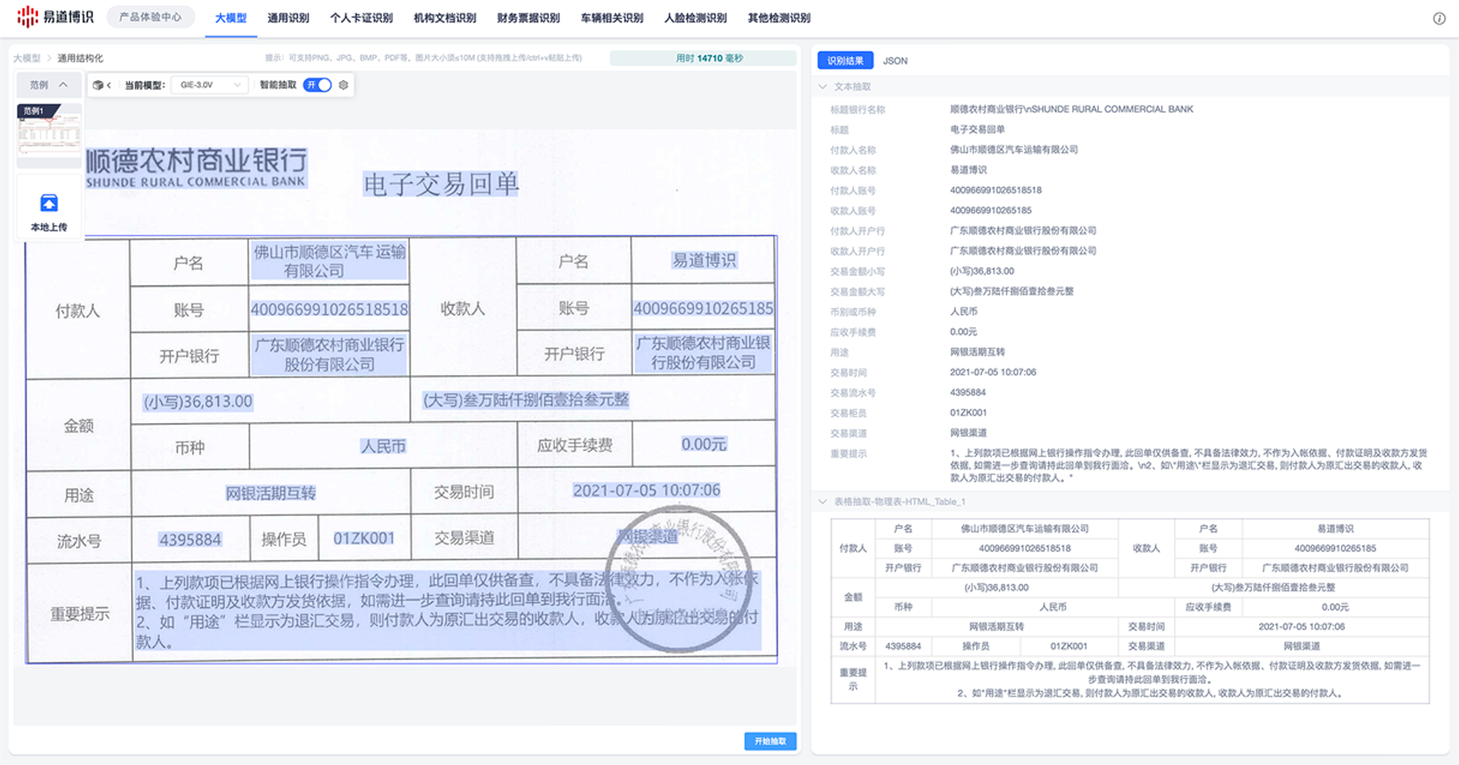Click the 大模型 breadcrumb link
1459x765 pixels.
26,58
